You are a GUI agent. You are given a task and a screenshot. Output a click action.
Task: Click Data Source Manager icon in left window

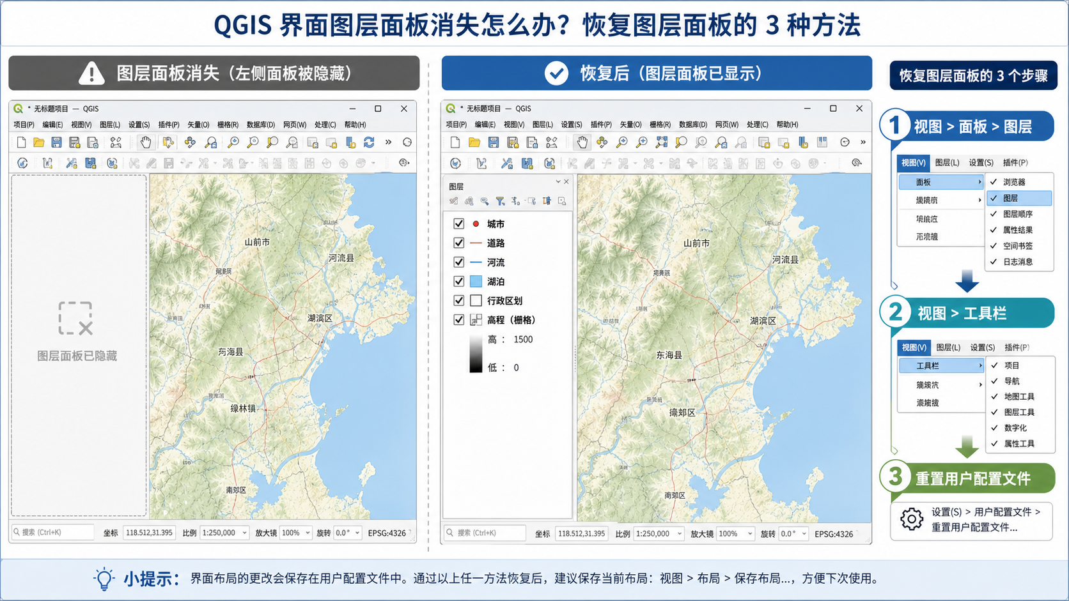[x=22, y=163]
